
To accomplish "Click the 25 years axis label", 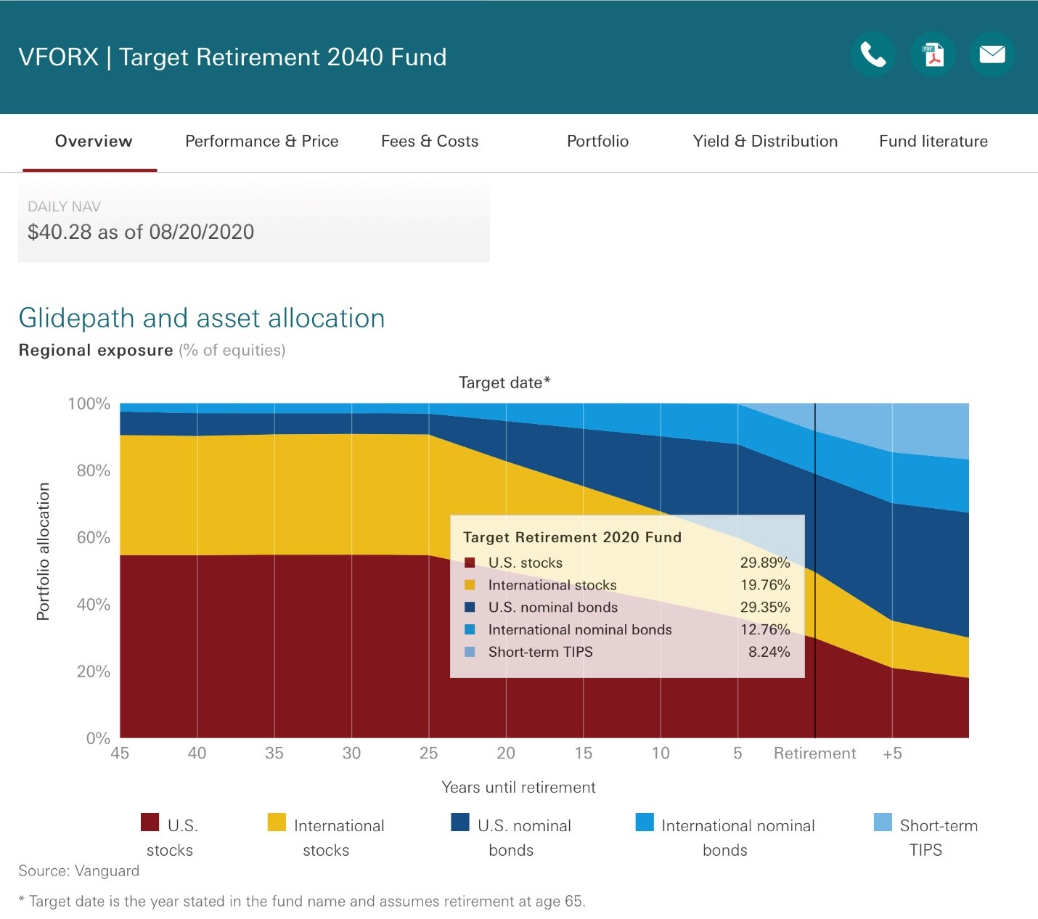I will point(429,753).
